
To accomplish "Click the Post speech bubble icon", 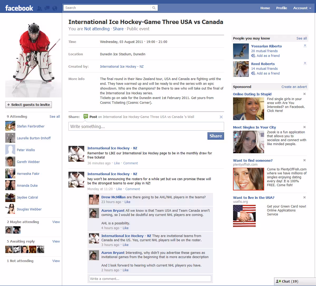I will click(x=86, y=116).
